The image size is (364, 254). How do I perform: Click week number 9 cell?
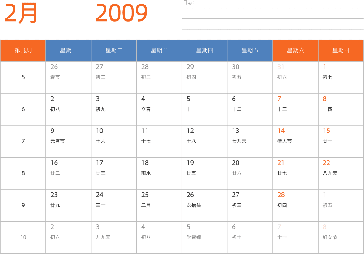pyautogui.click(x=23, y=206)
